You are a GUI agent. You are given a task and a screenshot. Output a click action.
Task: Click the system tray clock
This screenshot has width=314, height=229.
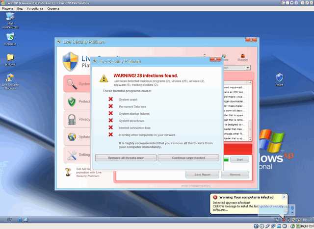pyautogui.click(x=307, y=220)
